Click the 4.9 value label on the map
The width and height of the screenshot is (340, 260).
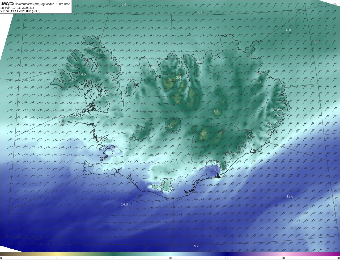(x=248, y=136)
